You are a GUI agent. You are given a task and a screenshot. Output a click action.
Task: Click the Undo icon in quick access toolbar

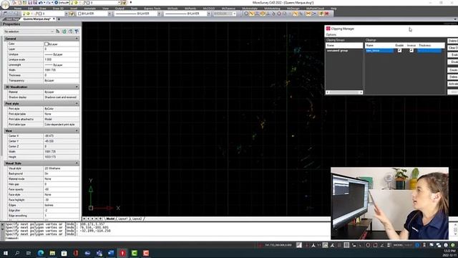click(41, 3)
